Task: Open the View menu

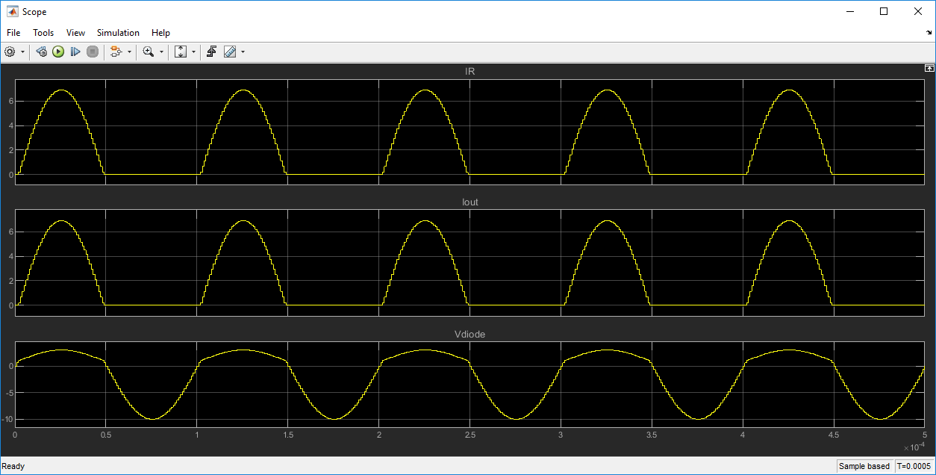Action: [75, 33]
